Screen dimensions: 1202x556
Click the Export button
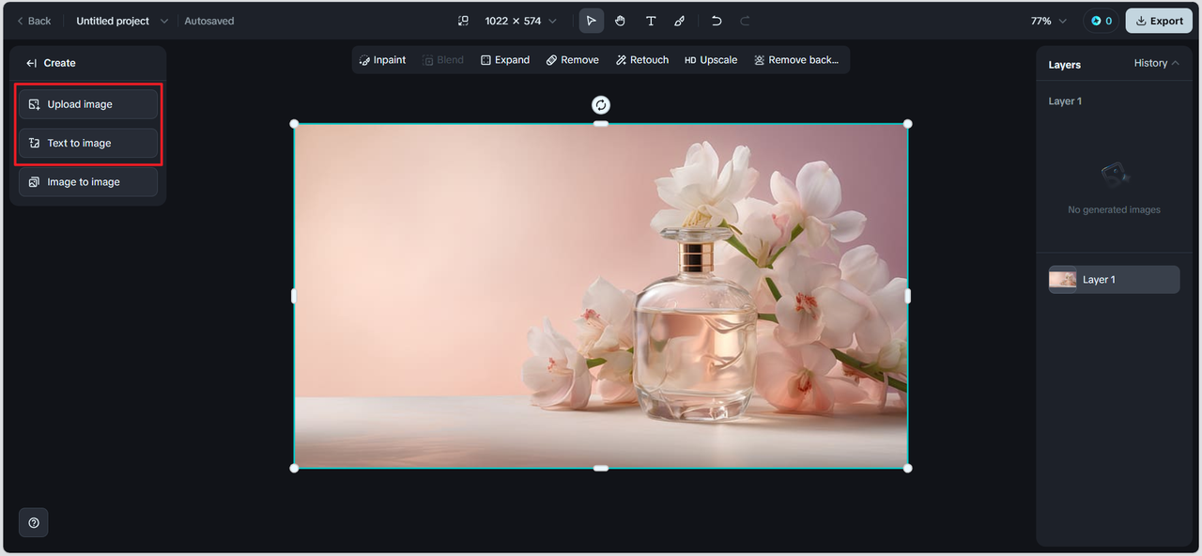pyautogui.click(x=1159, y=21)
